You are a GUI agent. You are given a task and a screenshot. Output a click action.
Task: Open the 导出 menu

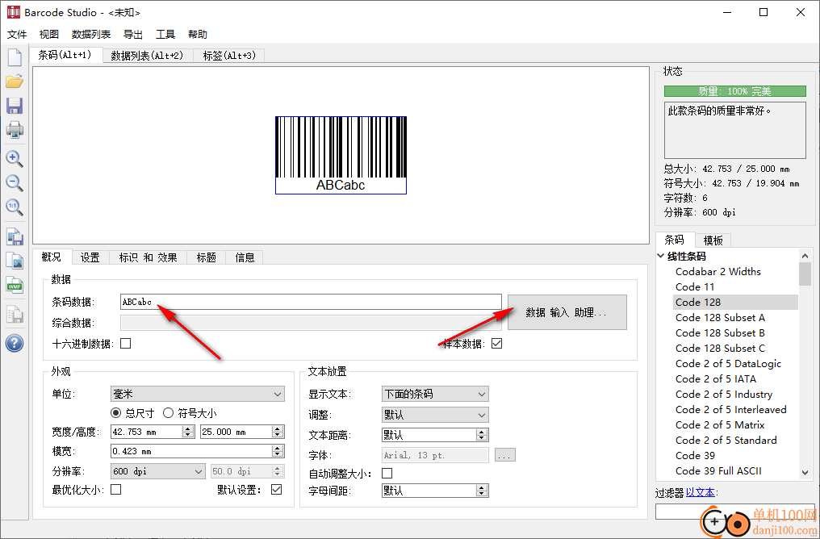pos(133,35)
